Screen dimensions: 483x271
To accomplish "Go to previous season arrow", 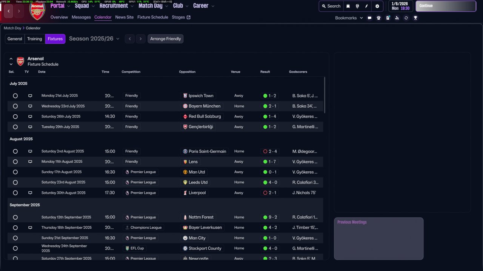I will click(x=130, y=39).
